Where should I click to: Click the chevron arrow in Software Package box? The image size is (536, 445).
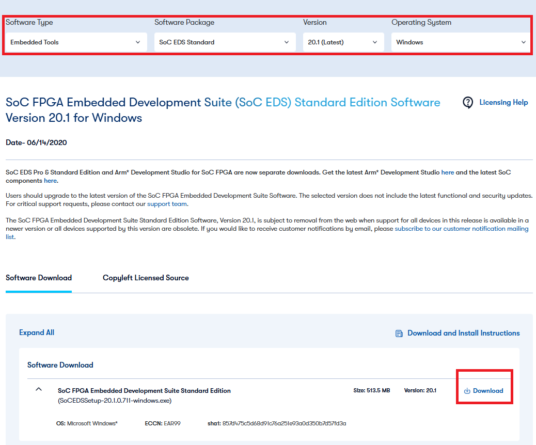(287, 42)
